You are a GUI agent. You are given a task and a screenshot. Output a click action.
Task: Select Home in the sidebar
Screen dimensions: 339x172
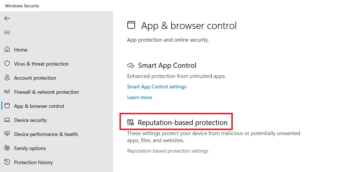pos(21,50)
